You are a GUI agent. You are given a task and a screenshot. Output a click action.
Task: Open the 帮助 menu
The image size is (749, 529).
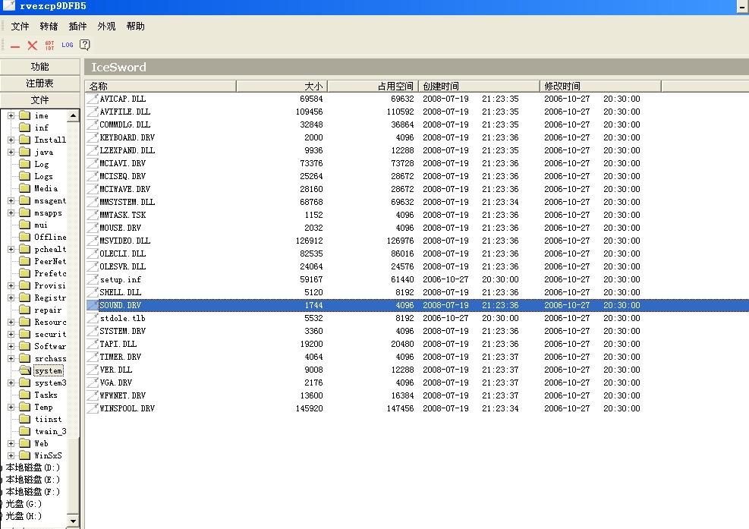click(135, 27)
